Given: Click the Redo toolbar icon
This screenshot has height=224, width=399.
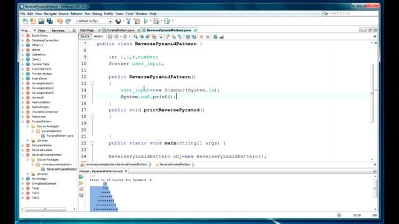Looking at the screenshot, I should tap(68, 21).
